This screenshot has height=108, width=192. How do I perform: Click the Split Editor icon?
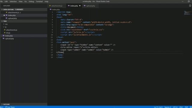click(x=190, y=6)
